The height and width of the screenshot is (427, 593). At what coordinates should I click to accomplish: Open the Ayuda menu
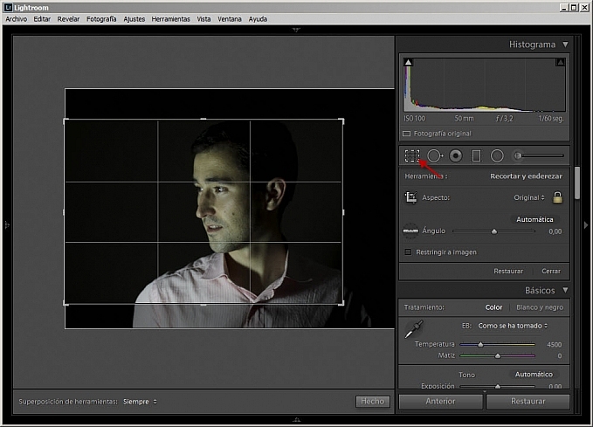[x=258, y=19]
